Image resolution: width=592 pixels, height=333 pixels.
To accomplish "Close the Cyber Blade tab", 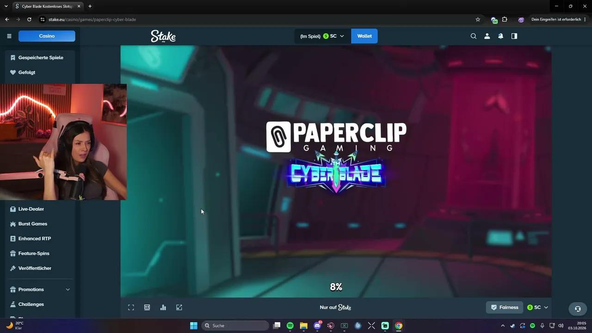I will coord(79,6).
